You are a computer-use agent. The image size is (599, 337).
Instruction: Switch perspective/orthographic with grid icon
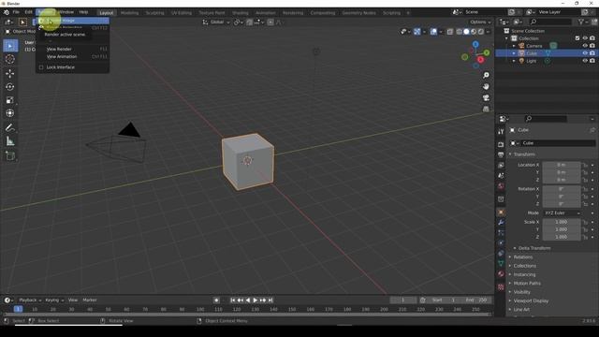(x=486, y=109)
